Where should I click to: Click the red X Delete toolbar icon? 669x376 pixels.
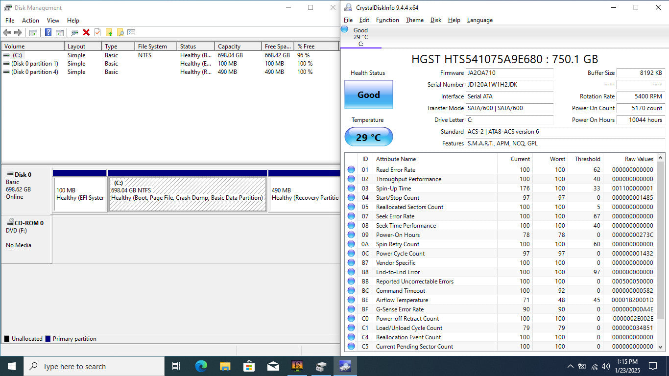(x=86, y=33)
